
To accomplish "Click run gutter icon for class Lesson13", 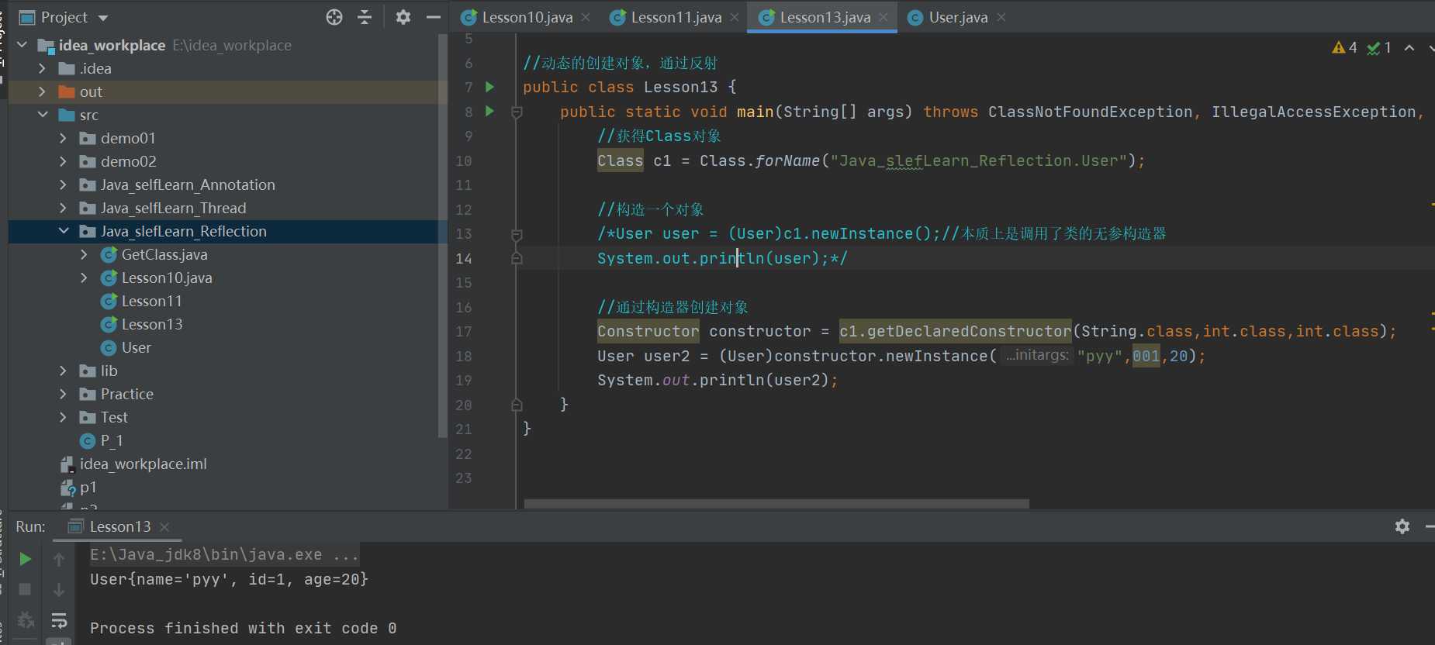I will pyautogui.click(x=489, y=87).
